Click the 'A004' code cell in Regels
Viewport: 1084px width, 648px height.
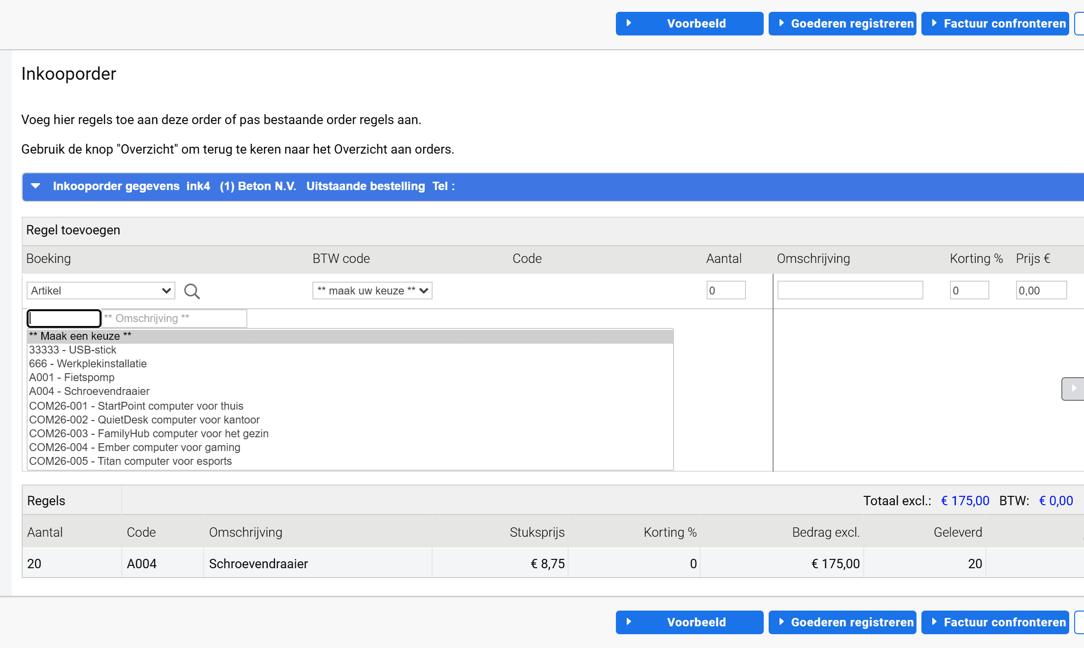163,564
